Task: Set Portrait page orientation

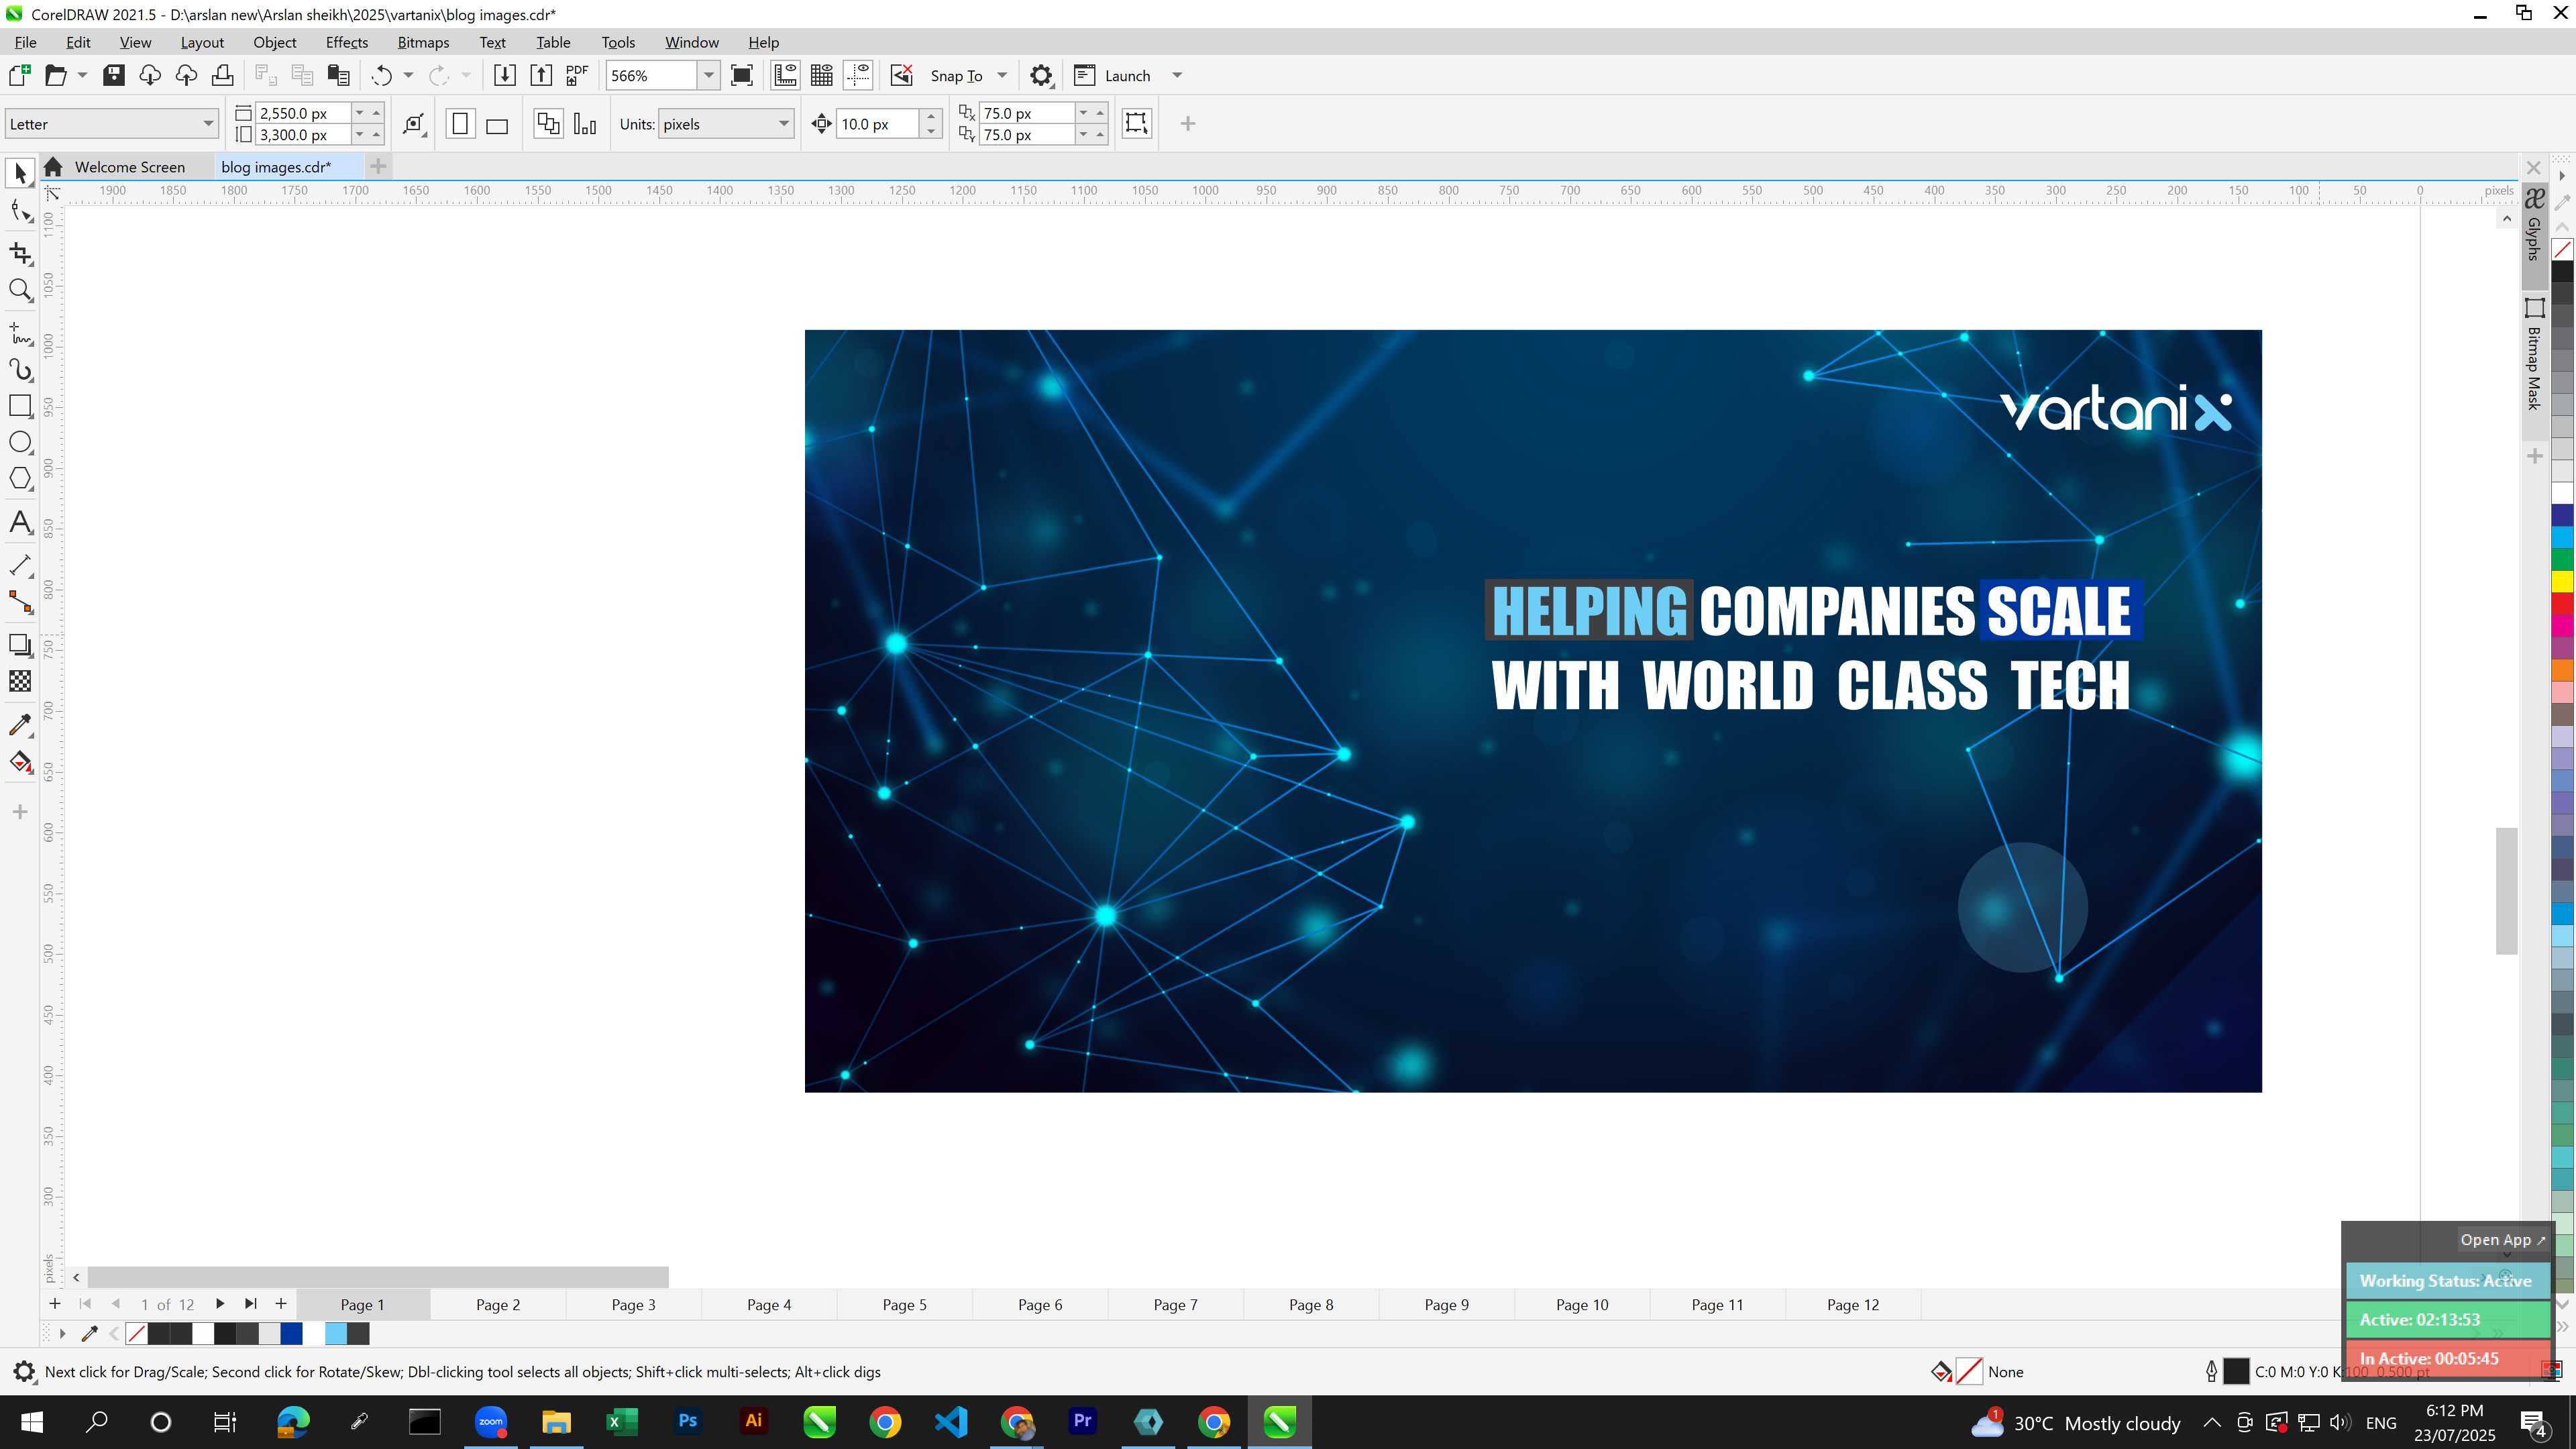Action: (x=460, y=124)
